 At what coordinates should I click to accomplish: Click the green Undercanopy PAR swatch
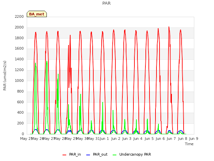[115, 155]
